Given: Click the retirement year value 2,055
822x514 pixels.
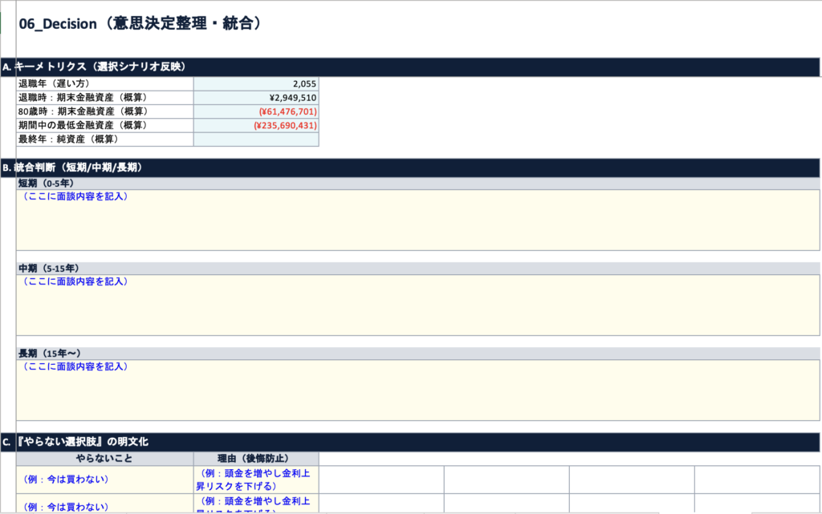Looking at the screenshot, I should tap(256, 83).
